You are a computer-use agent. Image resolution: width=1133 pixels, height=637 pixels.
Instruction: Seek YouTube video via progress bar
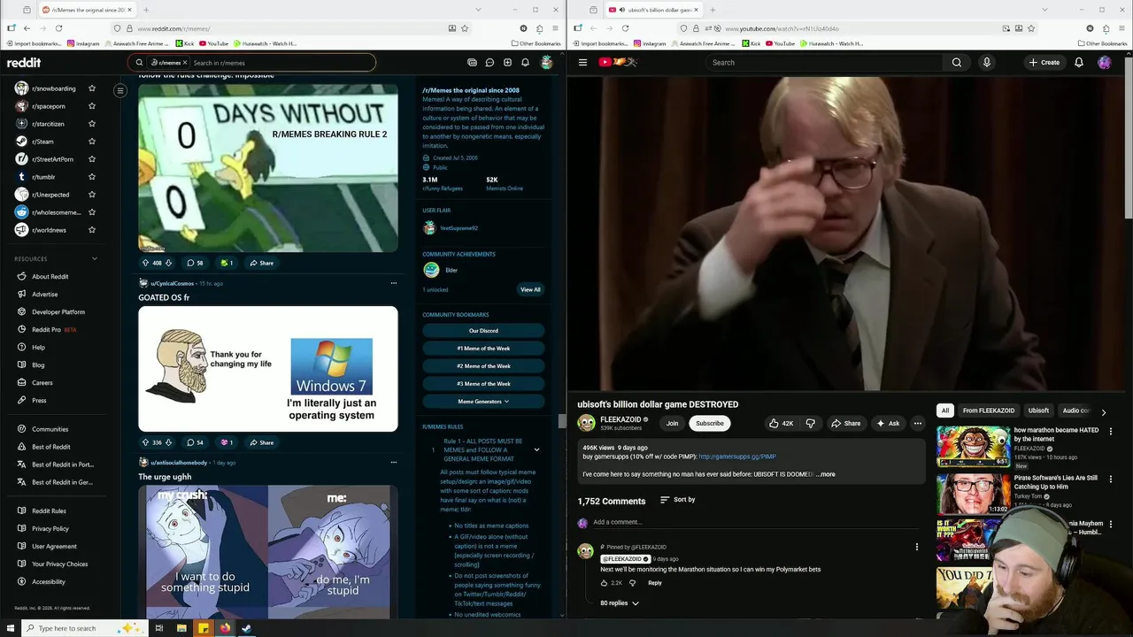(x=847, y=390)
